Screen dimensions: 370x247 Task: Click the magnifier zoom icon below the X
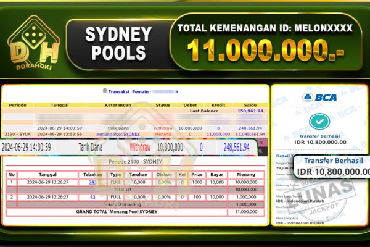[x=261, y=151]
